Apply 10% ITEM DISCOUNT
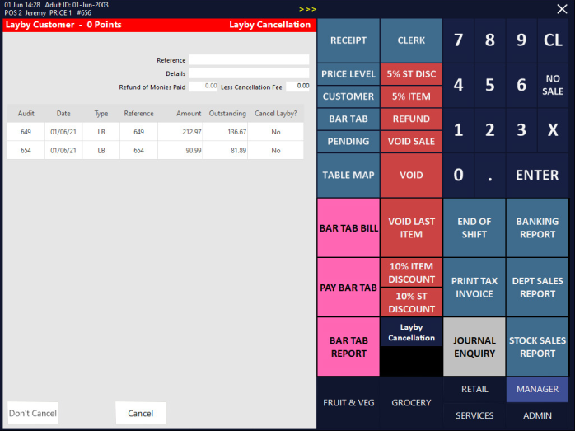 pos(411,273)
